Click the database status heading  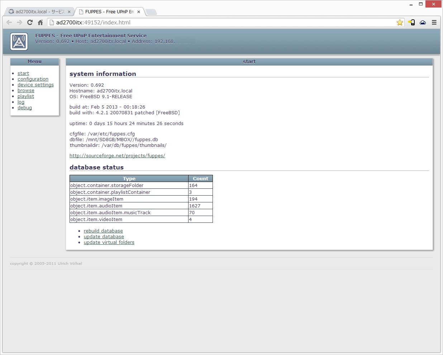[96, 167]
